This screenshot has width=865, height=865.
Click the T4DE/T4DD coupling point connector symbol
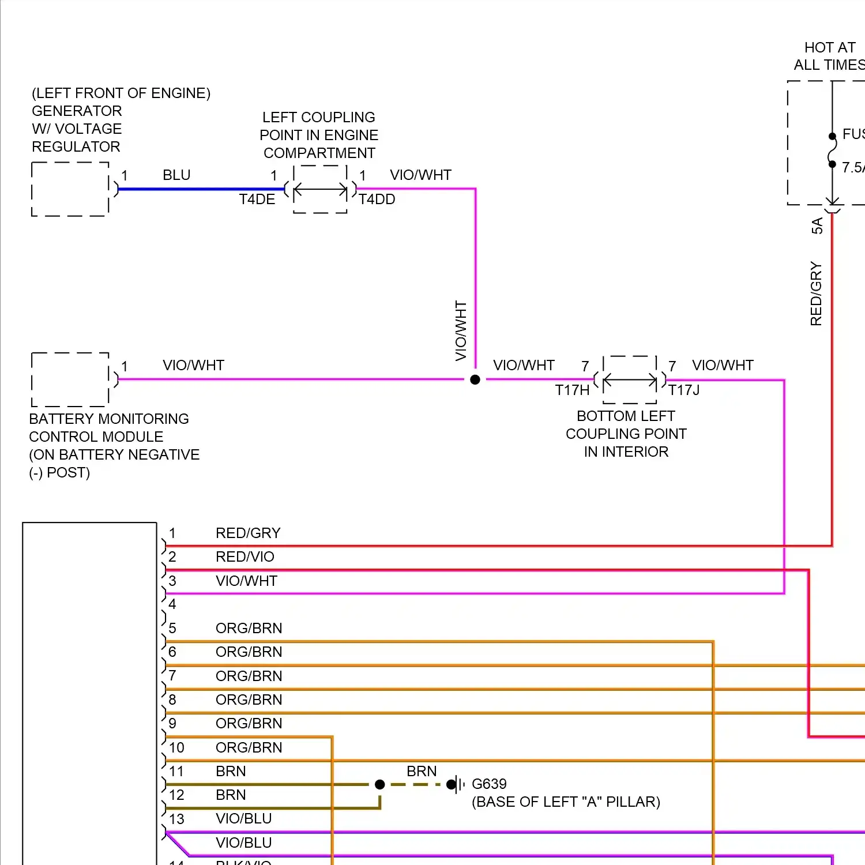tap(320, 189)
